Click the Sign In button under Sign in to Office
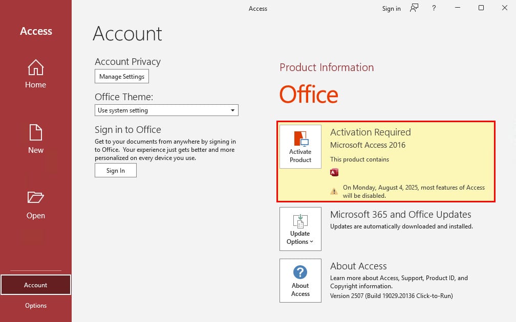 tap(116, 171)
